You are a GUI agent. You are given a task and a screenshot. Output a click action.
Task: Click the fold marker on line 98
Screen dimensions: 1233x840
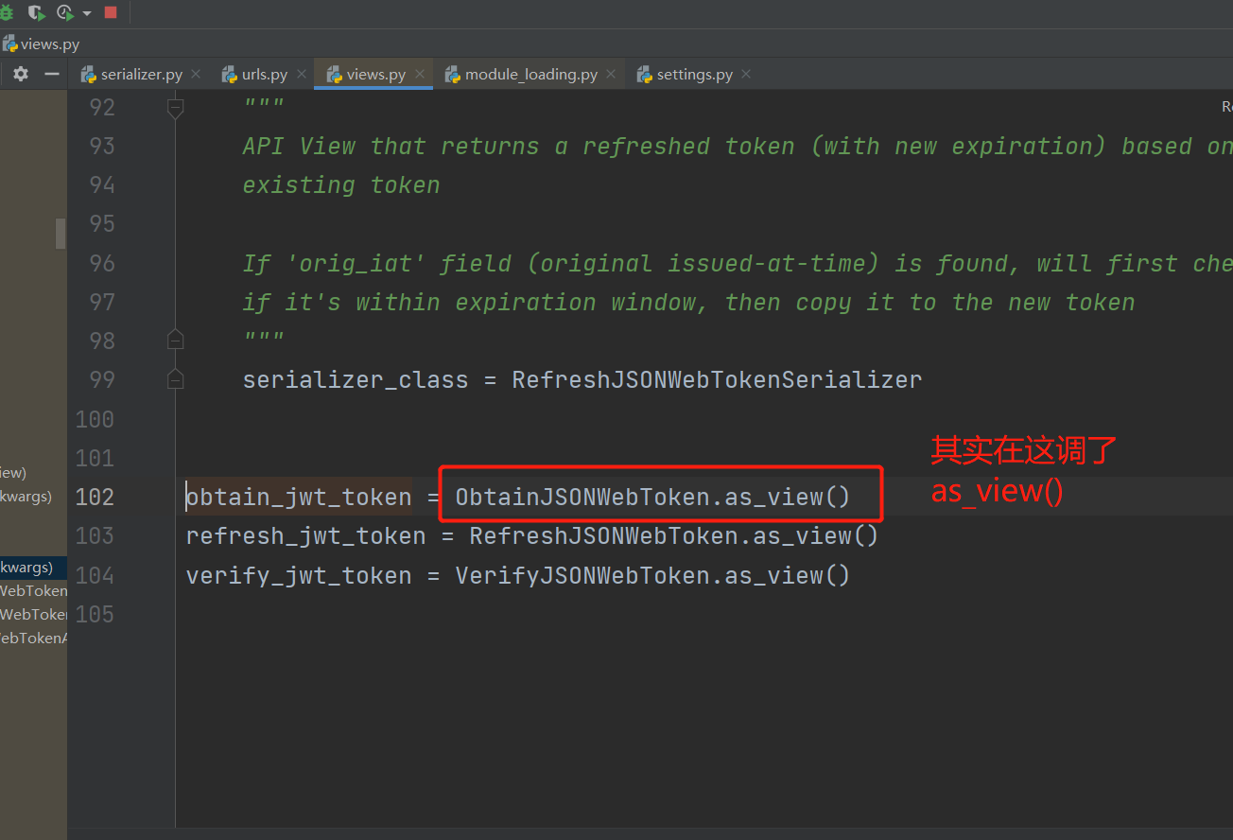(175, 340)
